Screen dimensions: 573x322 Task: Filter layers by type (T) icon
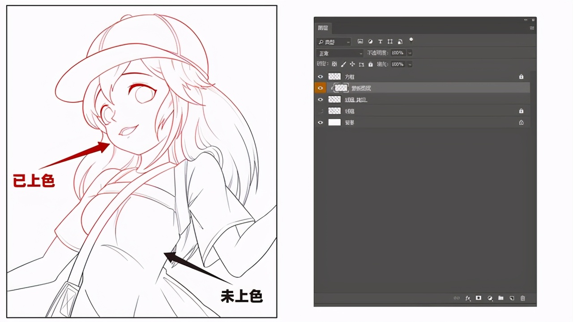[x=380, y=42]
